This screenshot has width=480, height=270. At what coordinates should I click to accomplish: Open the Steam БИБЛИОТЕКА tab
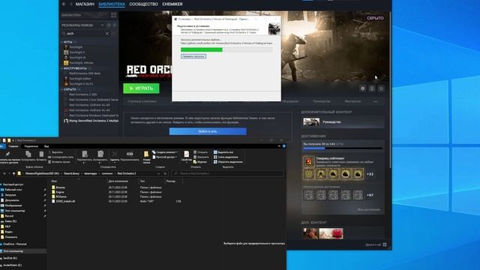pos(112,4)
